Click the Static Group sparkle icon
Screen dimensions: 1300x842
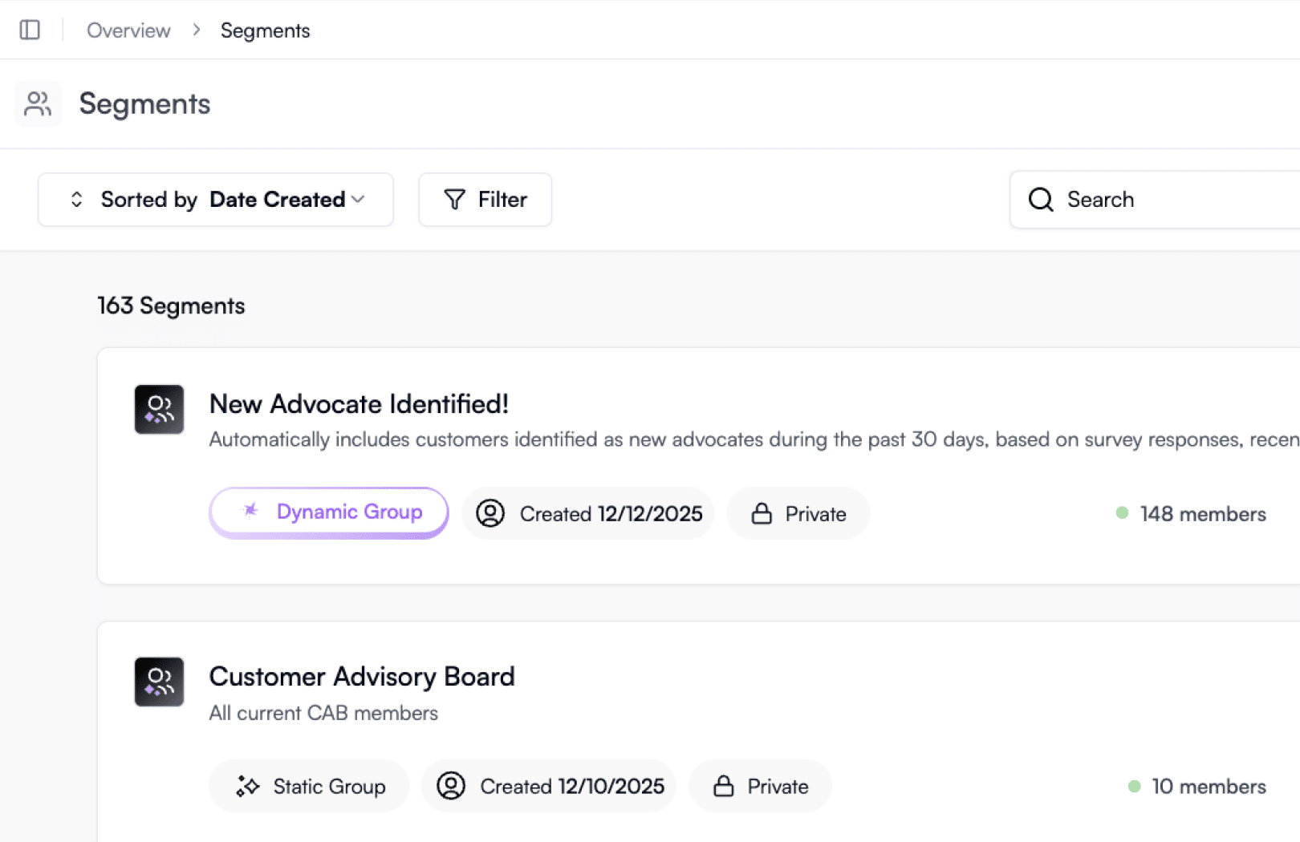[247, 786]
